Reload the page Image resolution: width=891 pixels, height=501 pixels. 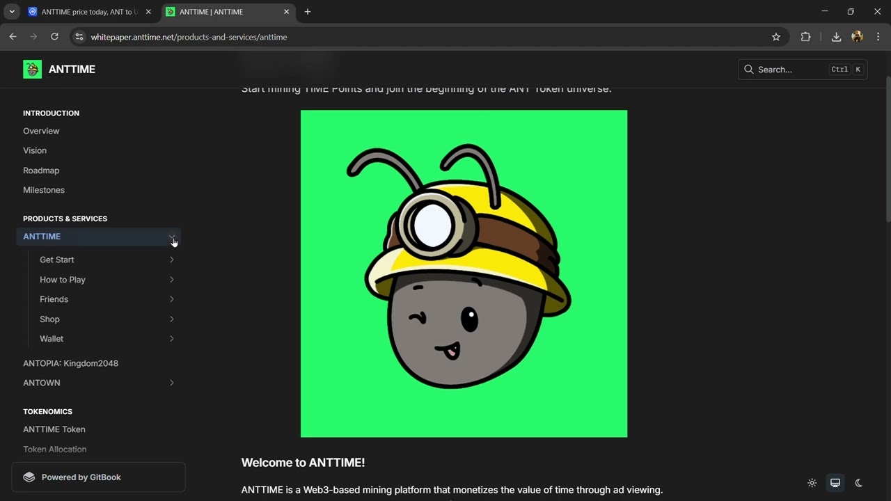[x=54, y=37]
